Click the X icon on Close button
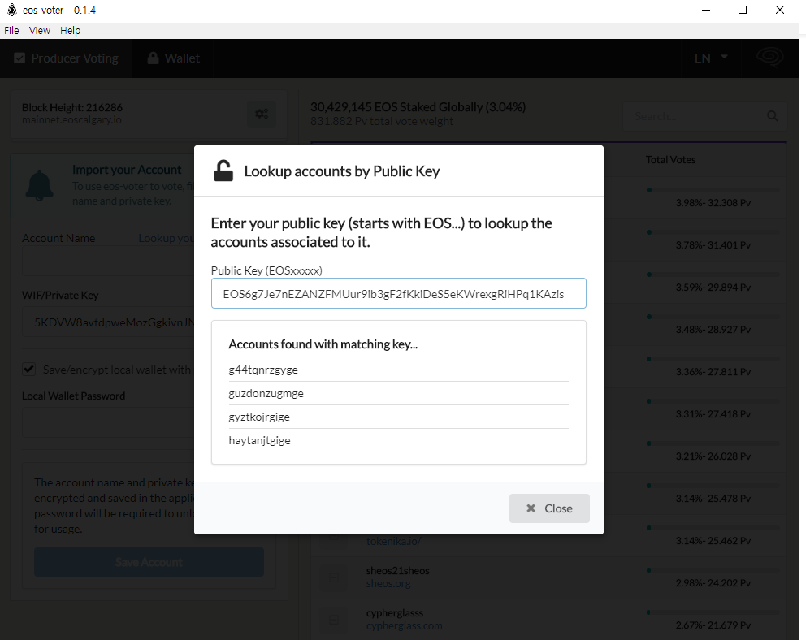The image size is (806, 640). point(531,508)
